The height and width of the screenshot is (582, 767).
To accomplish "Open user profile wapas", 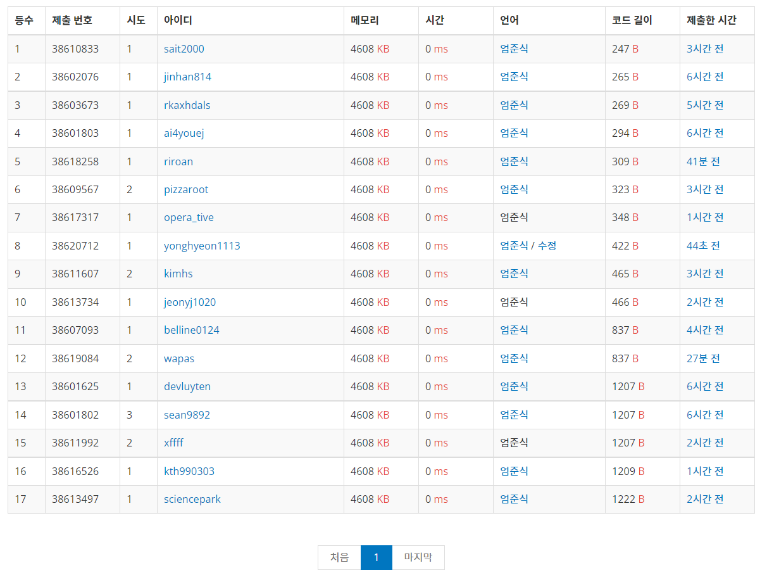I will pos(179,358).
